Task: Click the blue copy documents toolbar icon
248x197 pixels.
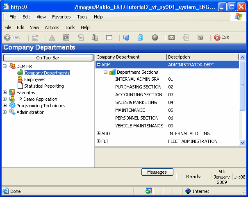Action: pos(140,38)
